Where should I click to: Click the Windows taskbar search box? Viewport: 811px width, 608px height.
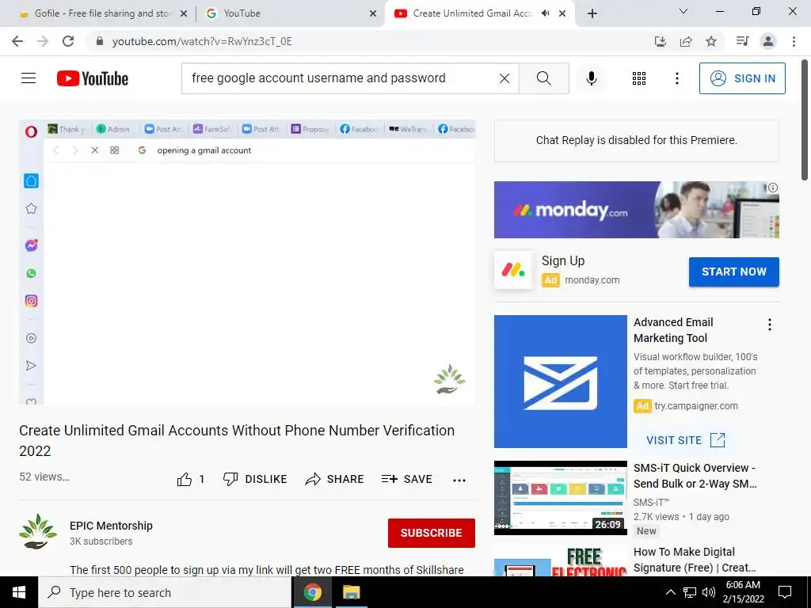tap(165, 592)
